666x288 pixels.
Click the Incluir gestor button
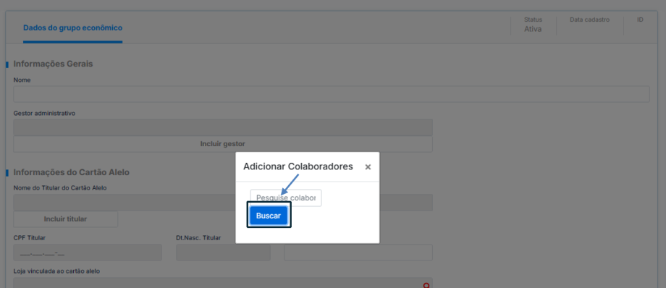pyautogui.click(x=222, y=144)
